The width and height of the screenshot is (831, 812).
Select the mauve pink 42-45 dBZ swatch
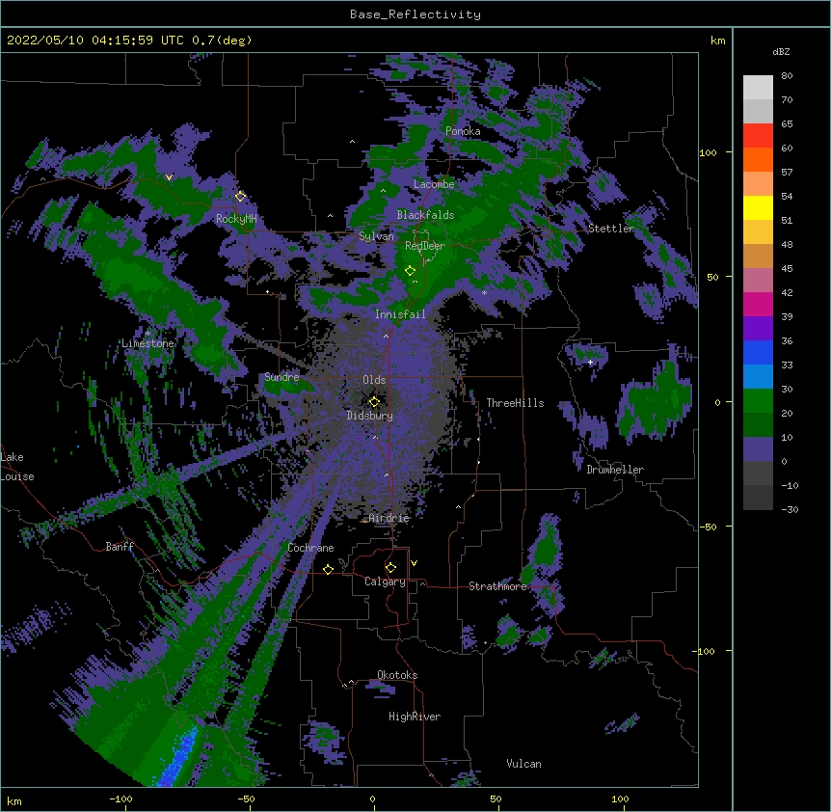pyautogui.click(x=758, y=281)
